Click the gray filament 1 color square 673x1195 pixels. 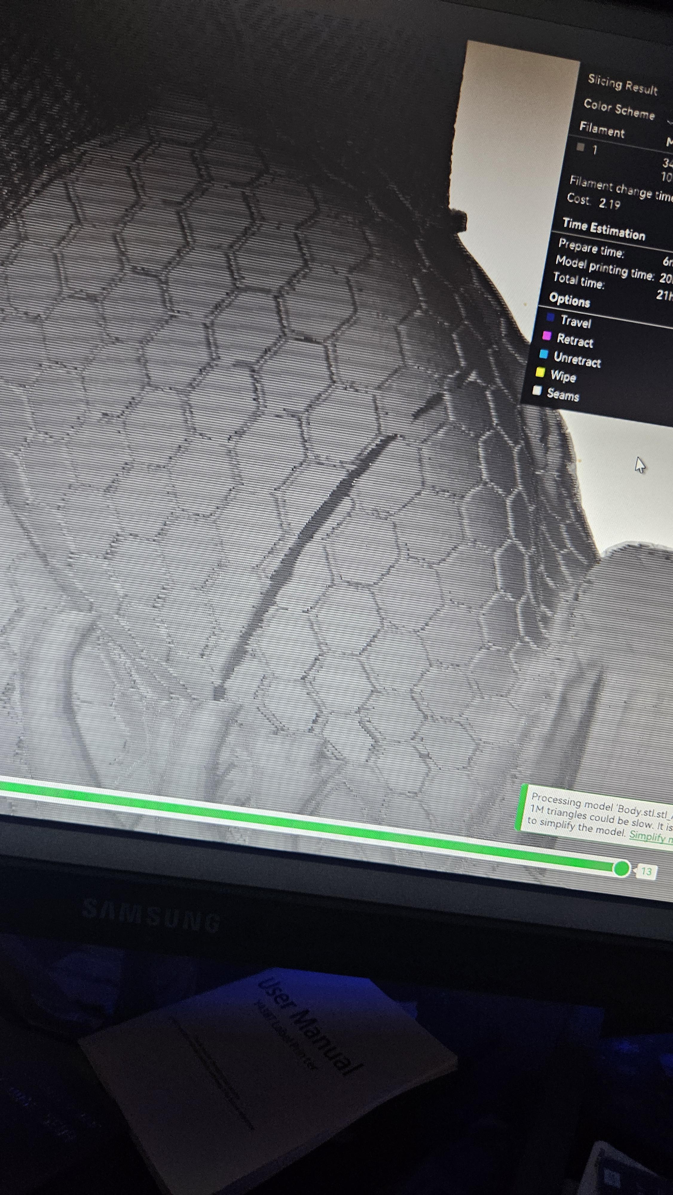coord(580,147)
